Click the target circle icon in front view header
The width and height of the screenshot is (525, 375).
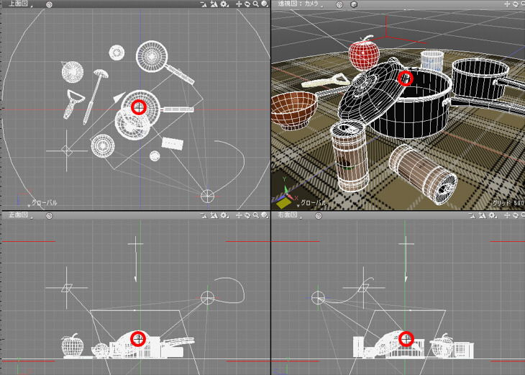click(49, 215)
